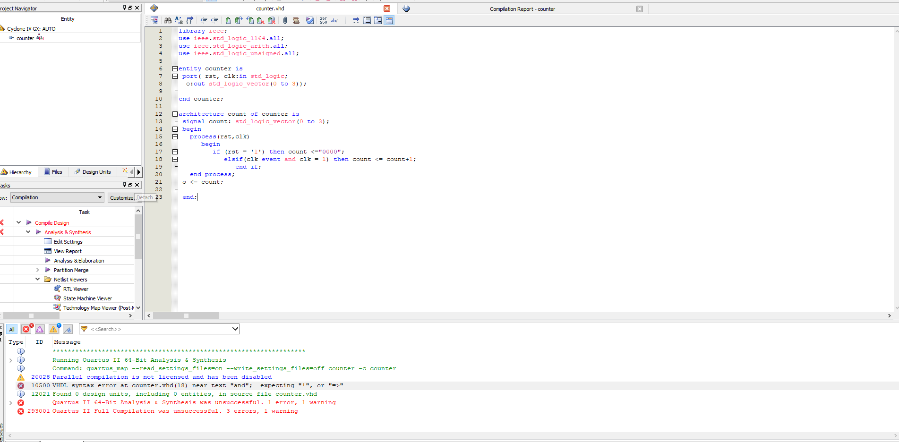
Task: Toggle the warning messages filter button
Action: (54, 329)
